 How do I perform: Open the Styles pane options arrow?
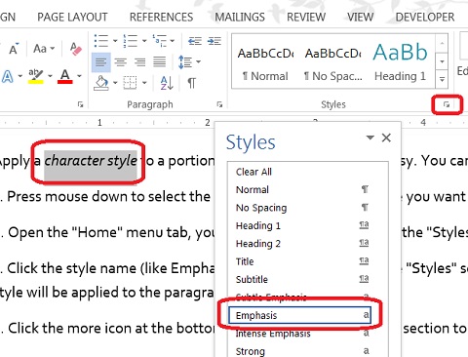pos(370,138)
